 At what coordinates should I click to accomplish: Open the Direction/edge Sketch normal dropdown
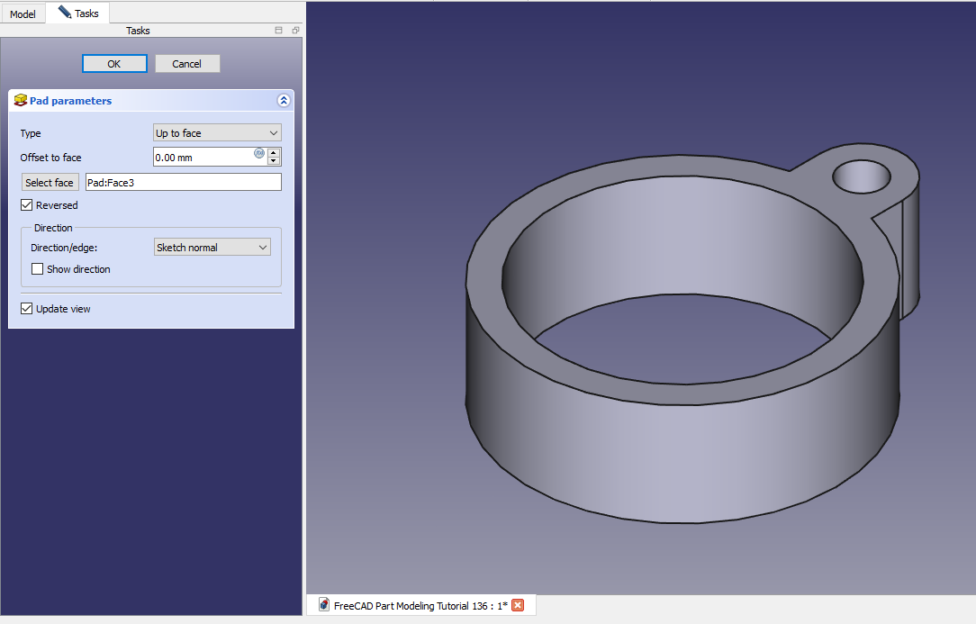pyautogui.click(x=212, y=247)
